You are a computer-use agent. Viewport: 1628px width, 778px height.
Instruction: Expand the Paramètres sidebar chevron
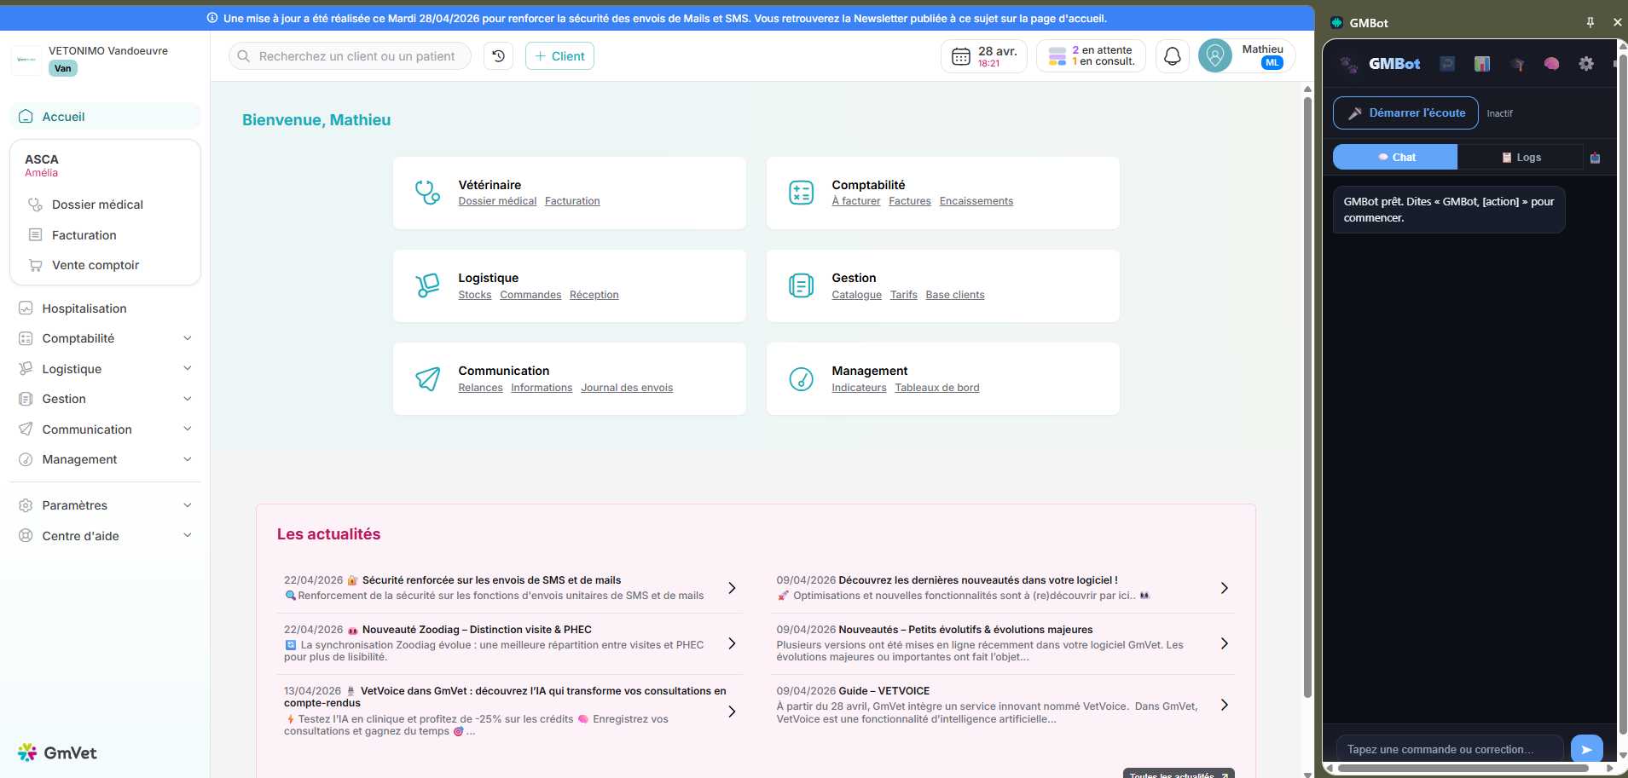[188, 505]
